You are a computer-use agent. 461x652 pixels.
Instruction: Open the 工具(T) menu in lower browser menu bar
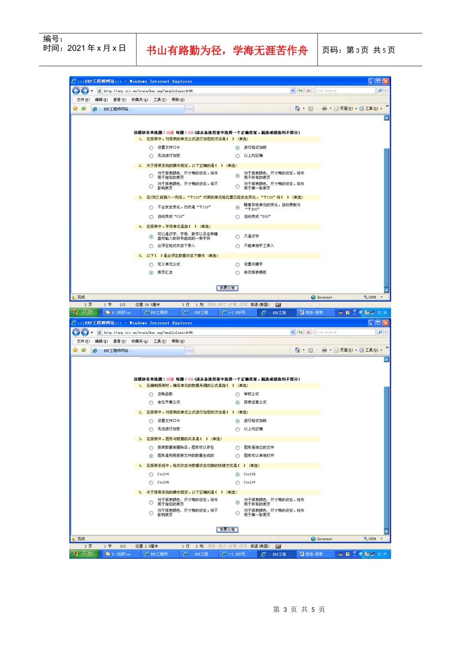tap(160, 342)
